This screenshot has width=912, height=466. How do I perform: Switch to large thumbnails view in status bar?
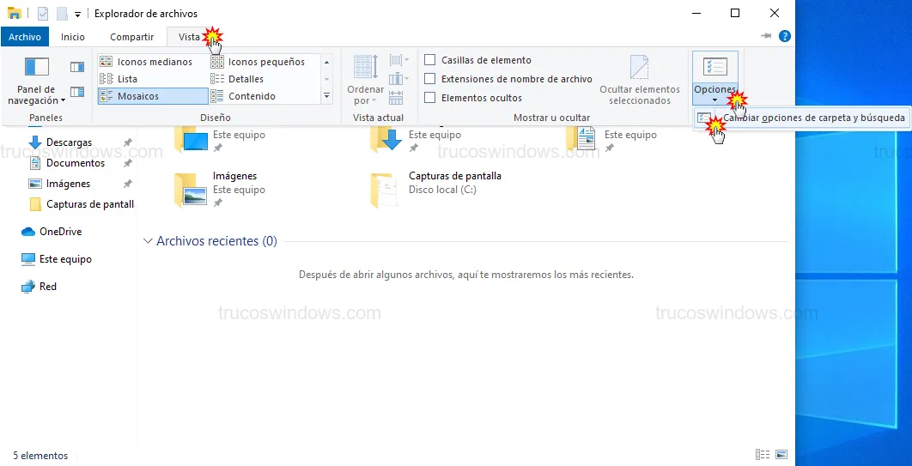(781, 455)
